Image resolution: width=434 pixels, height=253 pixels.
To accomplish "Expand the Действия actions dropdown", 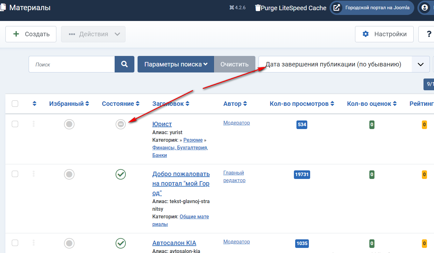I will 93,34.
